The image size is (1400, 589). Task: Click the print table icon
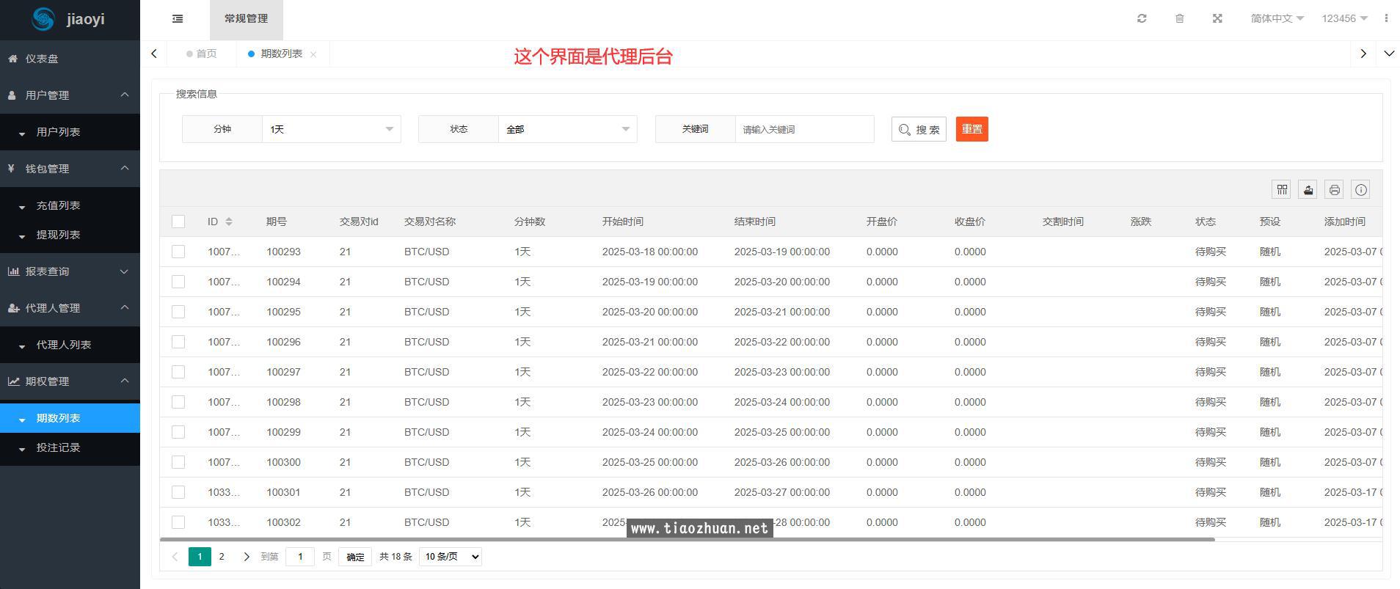pos(1334,190)
